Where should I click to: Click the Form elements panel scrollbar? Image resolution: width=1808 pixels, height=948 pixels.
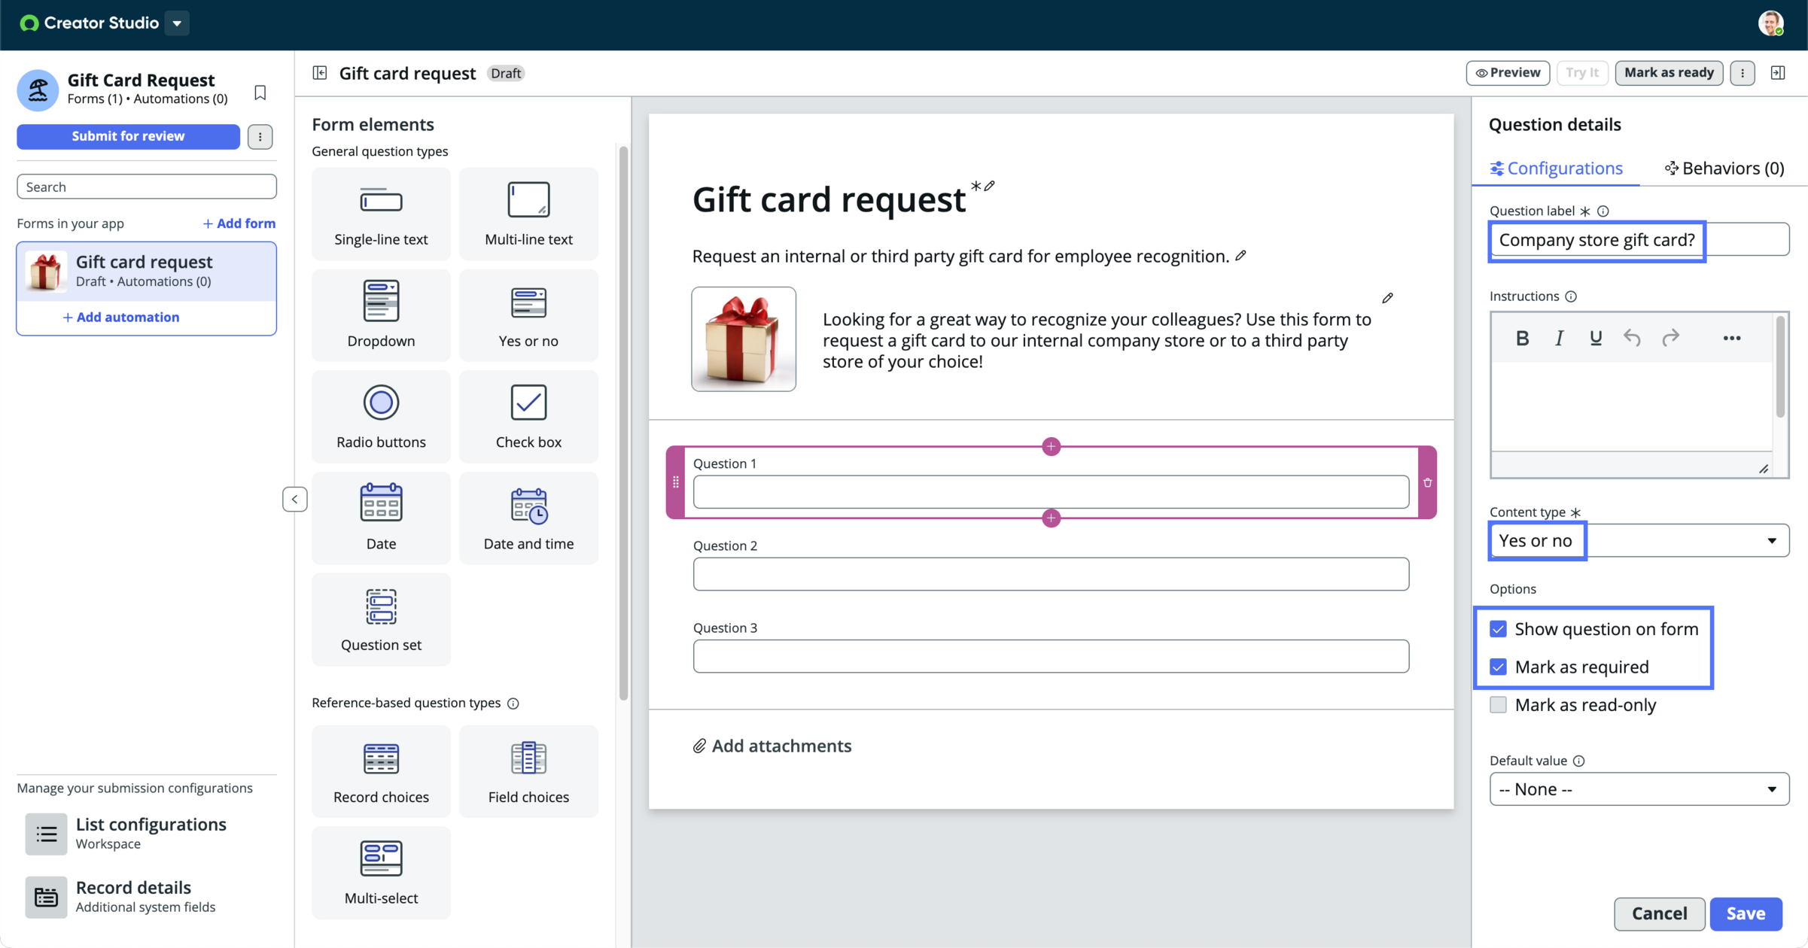click(x=623, y=423)
